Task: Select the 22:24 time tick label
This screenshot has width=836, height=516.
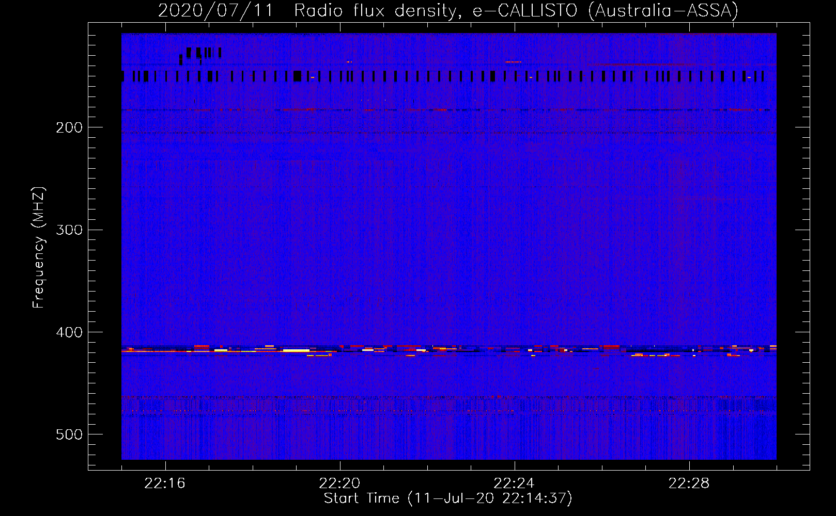Action: (514, 483)
